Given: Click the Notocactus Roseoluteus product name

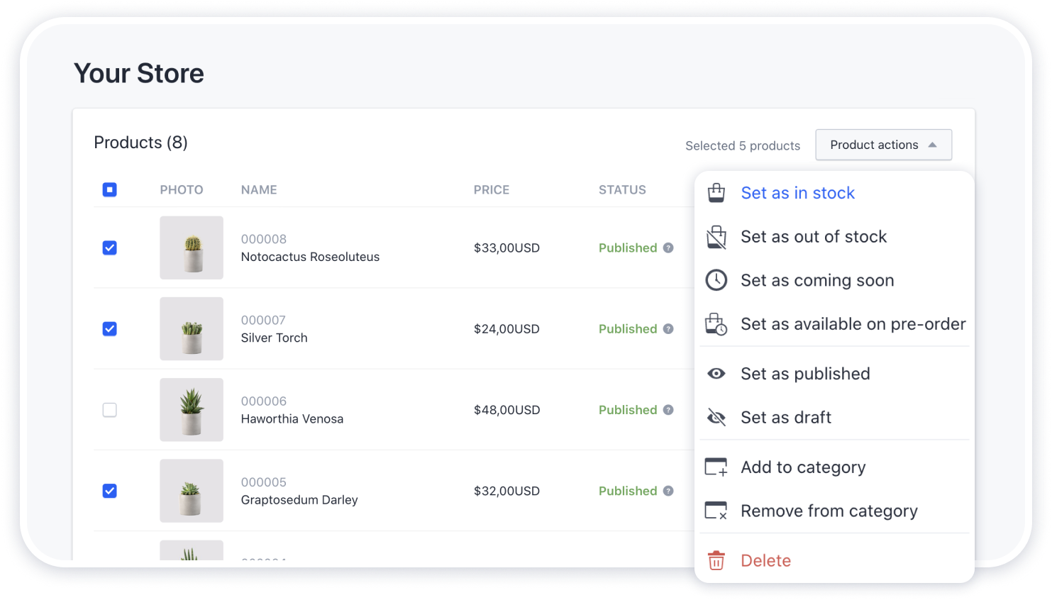Looking at the screenshot, I should (x=310, y=257).
